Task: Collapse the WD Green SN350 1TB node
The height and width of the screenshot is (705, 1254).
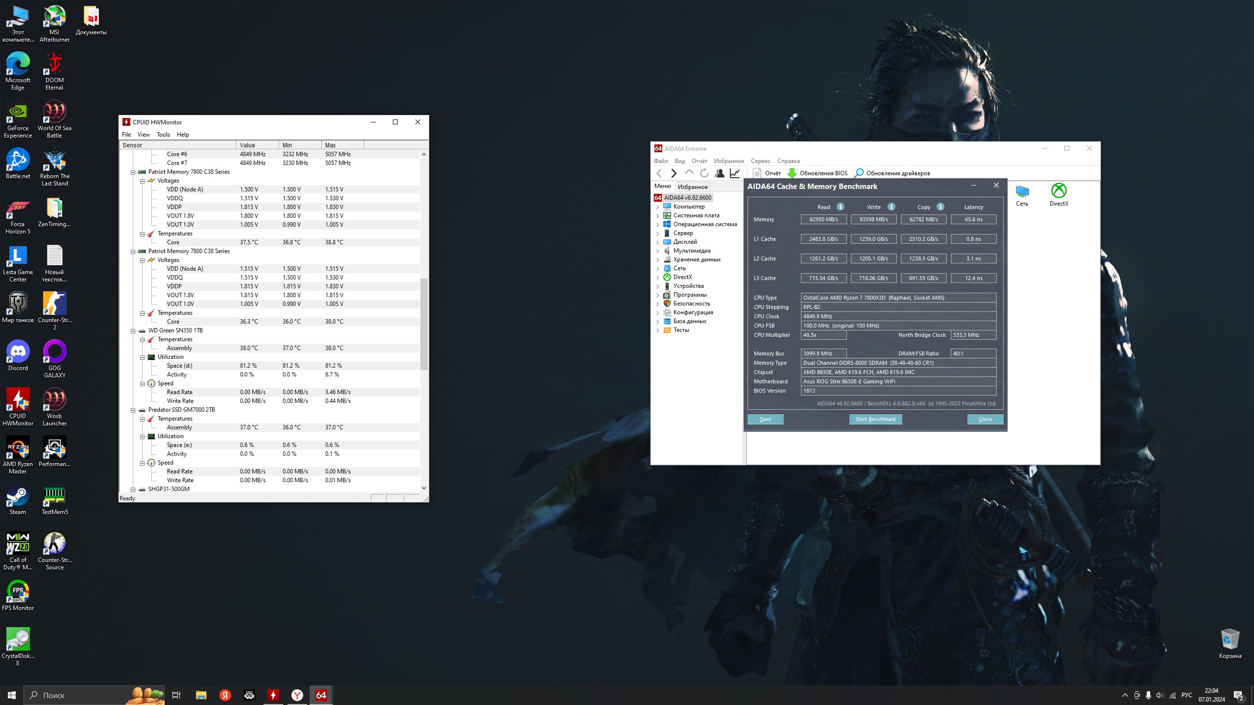Action: point(133,331)
